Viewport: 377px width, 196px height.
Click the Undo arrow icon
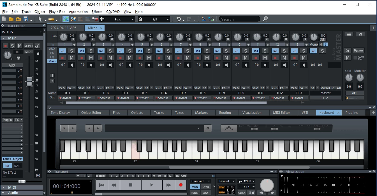click(179, 19)
